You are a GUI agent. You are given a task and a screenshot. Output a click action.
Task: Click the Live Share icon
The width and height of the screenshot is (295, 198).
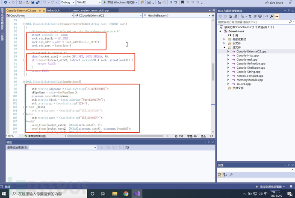(x=267, y=3)
